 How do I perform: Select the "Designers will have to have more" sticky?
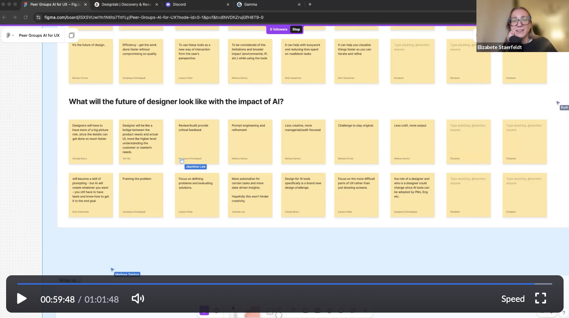coord(91,142)
